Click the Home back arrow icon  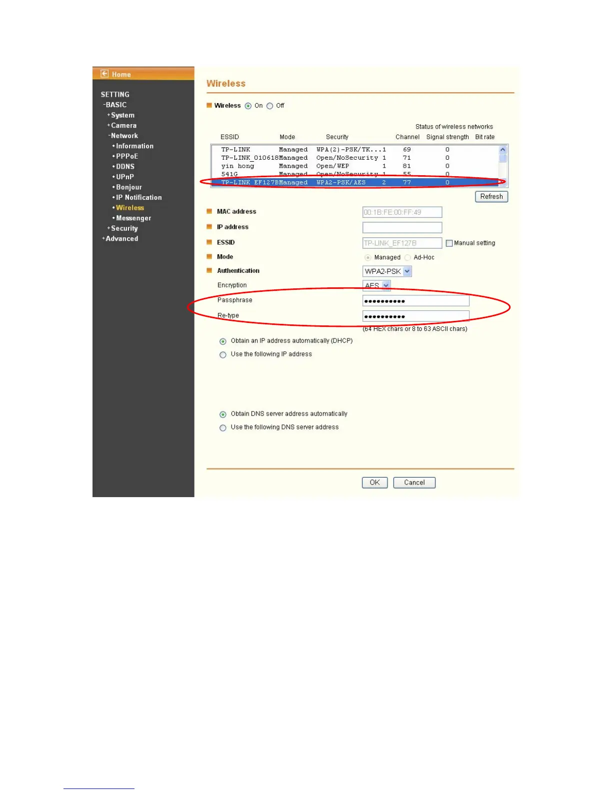(104, 74)
